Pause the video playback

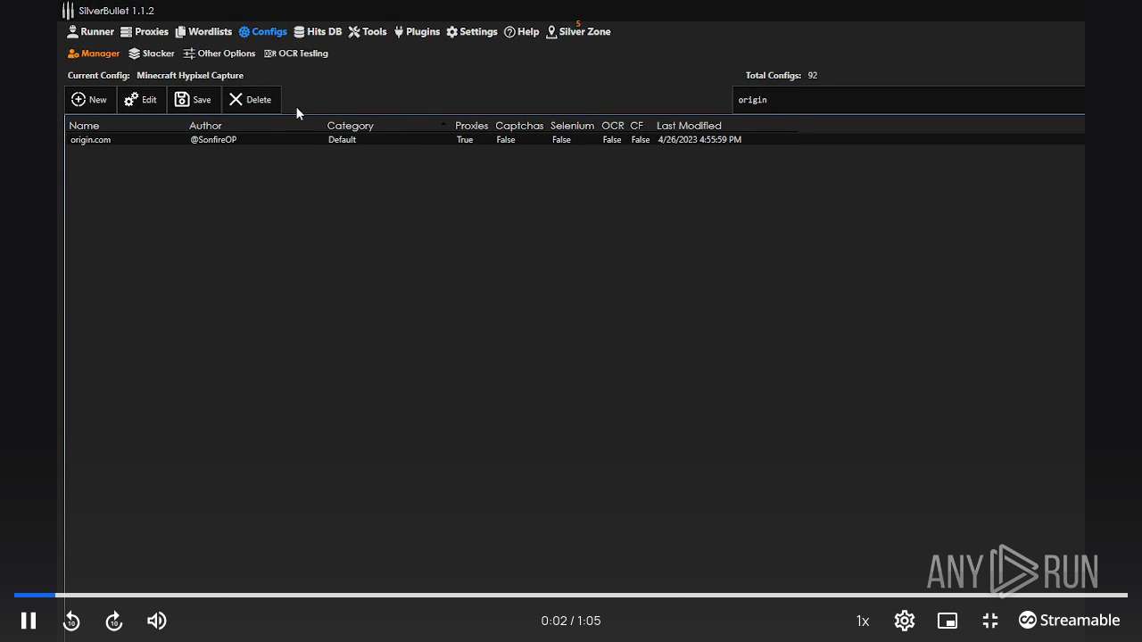click(29, 621)
